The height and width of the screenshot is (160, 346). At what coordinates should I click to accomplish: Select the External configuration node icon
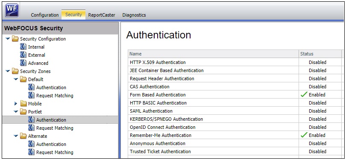tap(23, 55)
